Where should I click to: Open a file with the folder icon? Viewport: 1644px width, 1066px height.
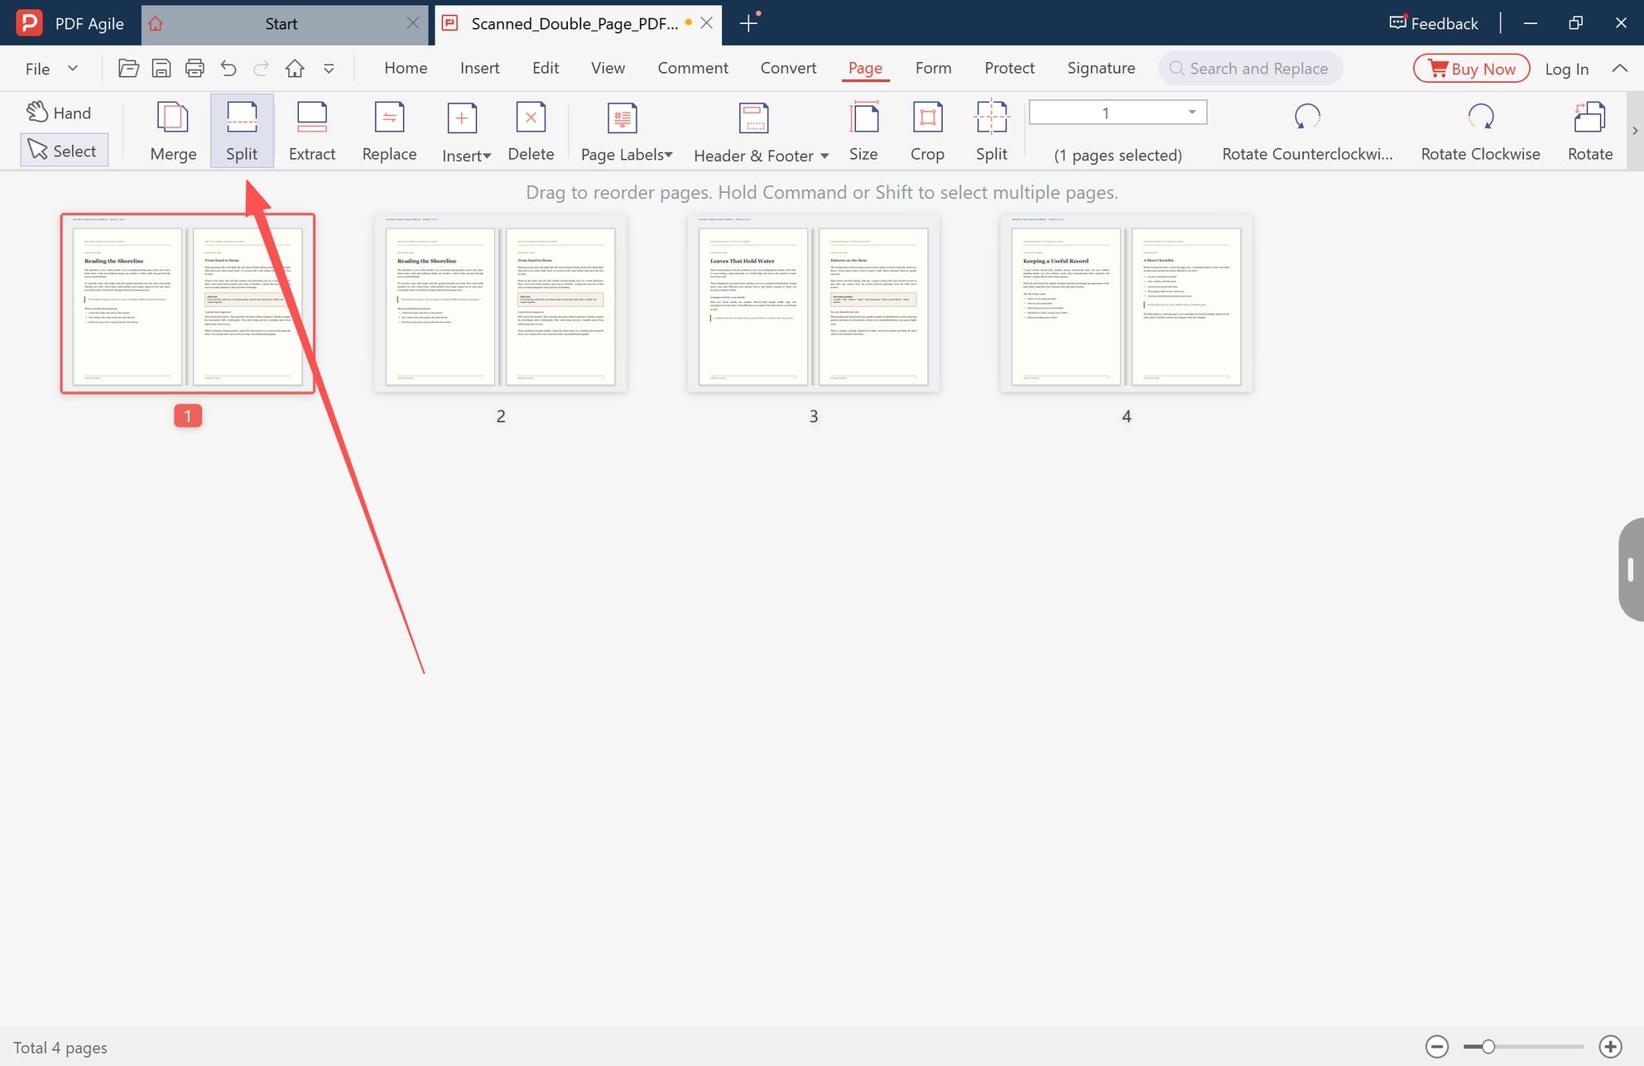[128, 69]
